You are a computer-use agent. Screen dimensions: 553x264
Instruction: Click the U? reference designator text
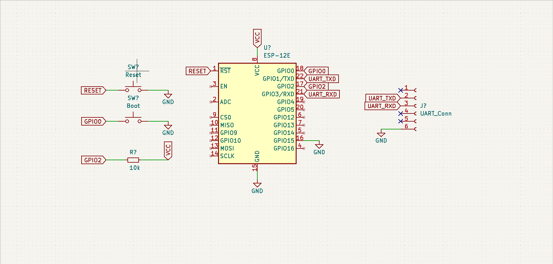coord(267,48)
